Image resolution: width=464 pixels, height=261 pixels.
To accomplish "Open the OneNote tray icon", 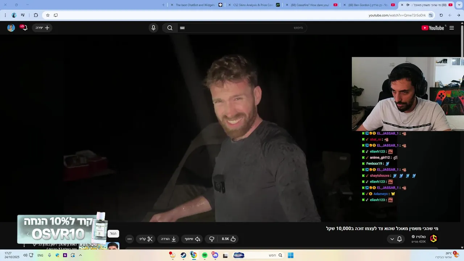I will (65, 255).
